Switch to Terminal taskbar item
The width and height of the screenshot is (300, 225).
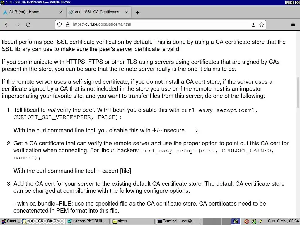click(178, 221)
